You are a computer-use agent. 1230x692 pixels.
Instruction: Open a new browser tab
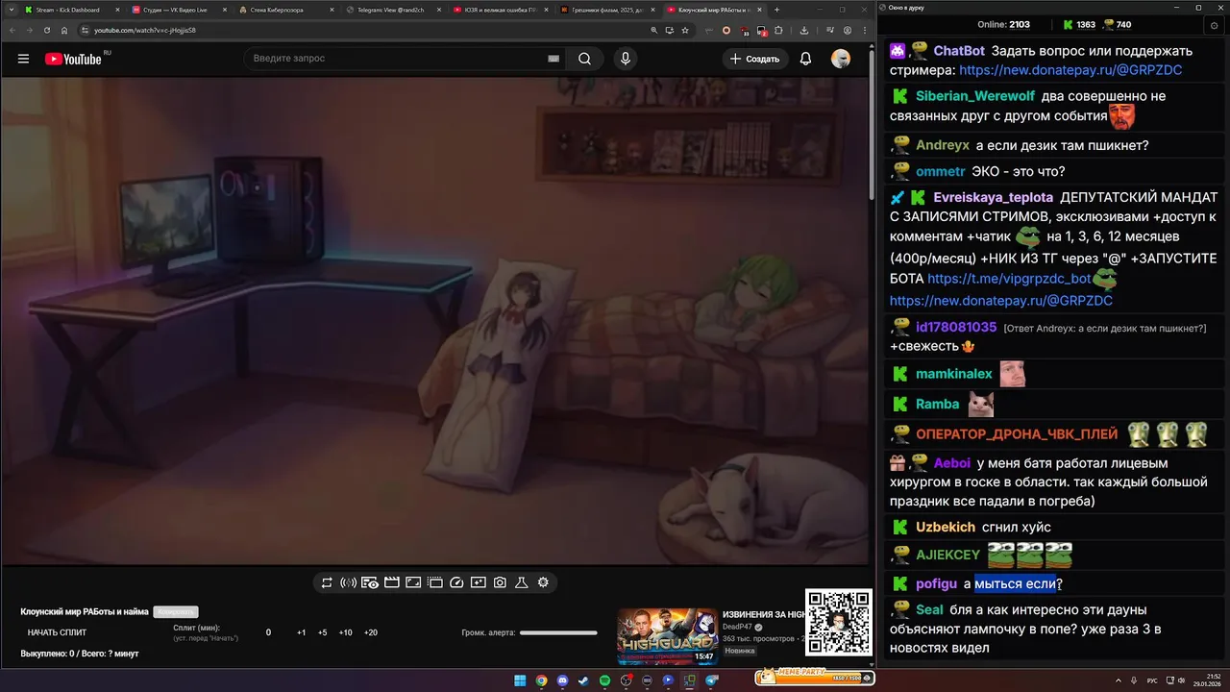pyautogui.click(x=777, y=10)
